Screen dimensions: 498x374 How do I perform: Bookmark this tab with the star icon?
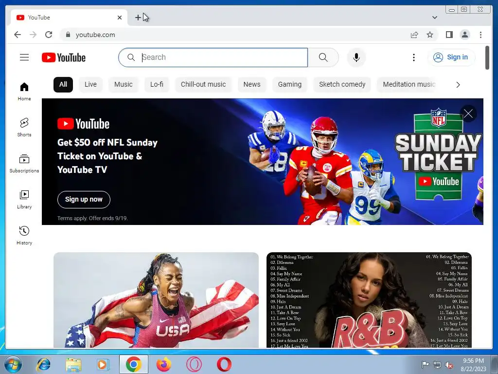tap(430, 35)
